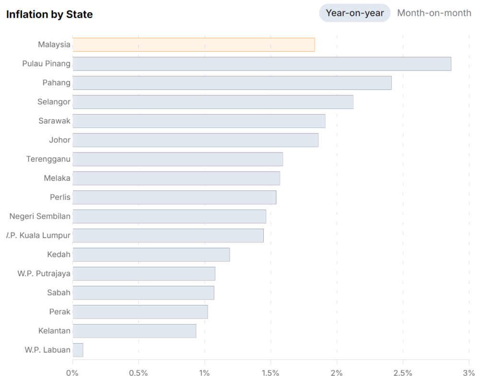Select the Terengganu bar
This screenshot has width=491, height=384.
pos(178,159)
